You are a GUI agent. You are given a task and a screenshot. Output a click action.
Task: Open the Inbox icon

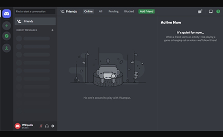[x=211, y=11]
